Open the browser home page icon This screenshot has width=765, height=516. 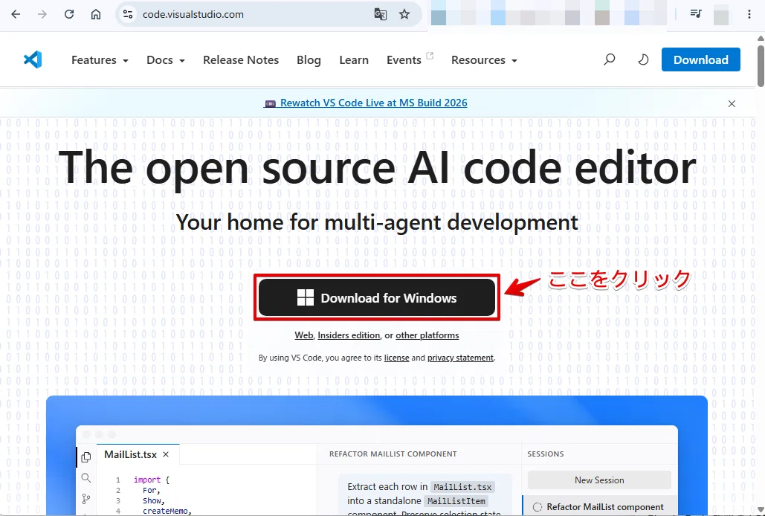click(96, 14)
